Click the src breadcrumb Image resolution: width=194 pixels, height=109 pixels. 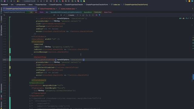click(12, 5)
